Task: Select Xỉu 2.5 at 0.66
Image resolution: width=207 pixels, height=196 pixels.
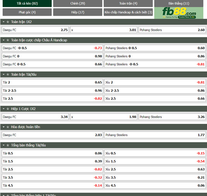Action: (155, 98)
